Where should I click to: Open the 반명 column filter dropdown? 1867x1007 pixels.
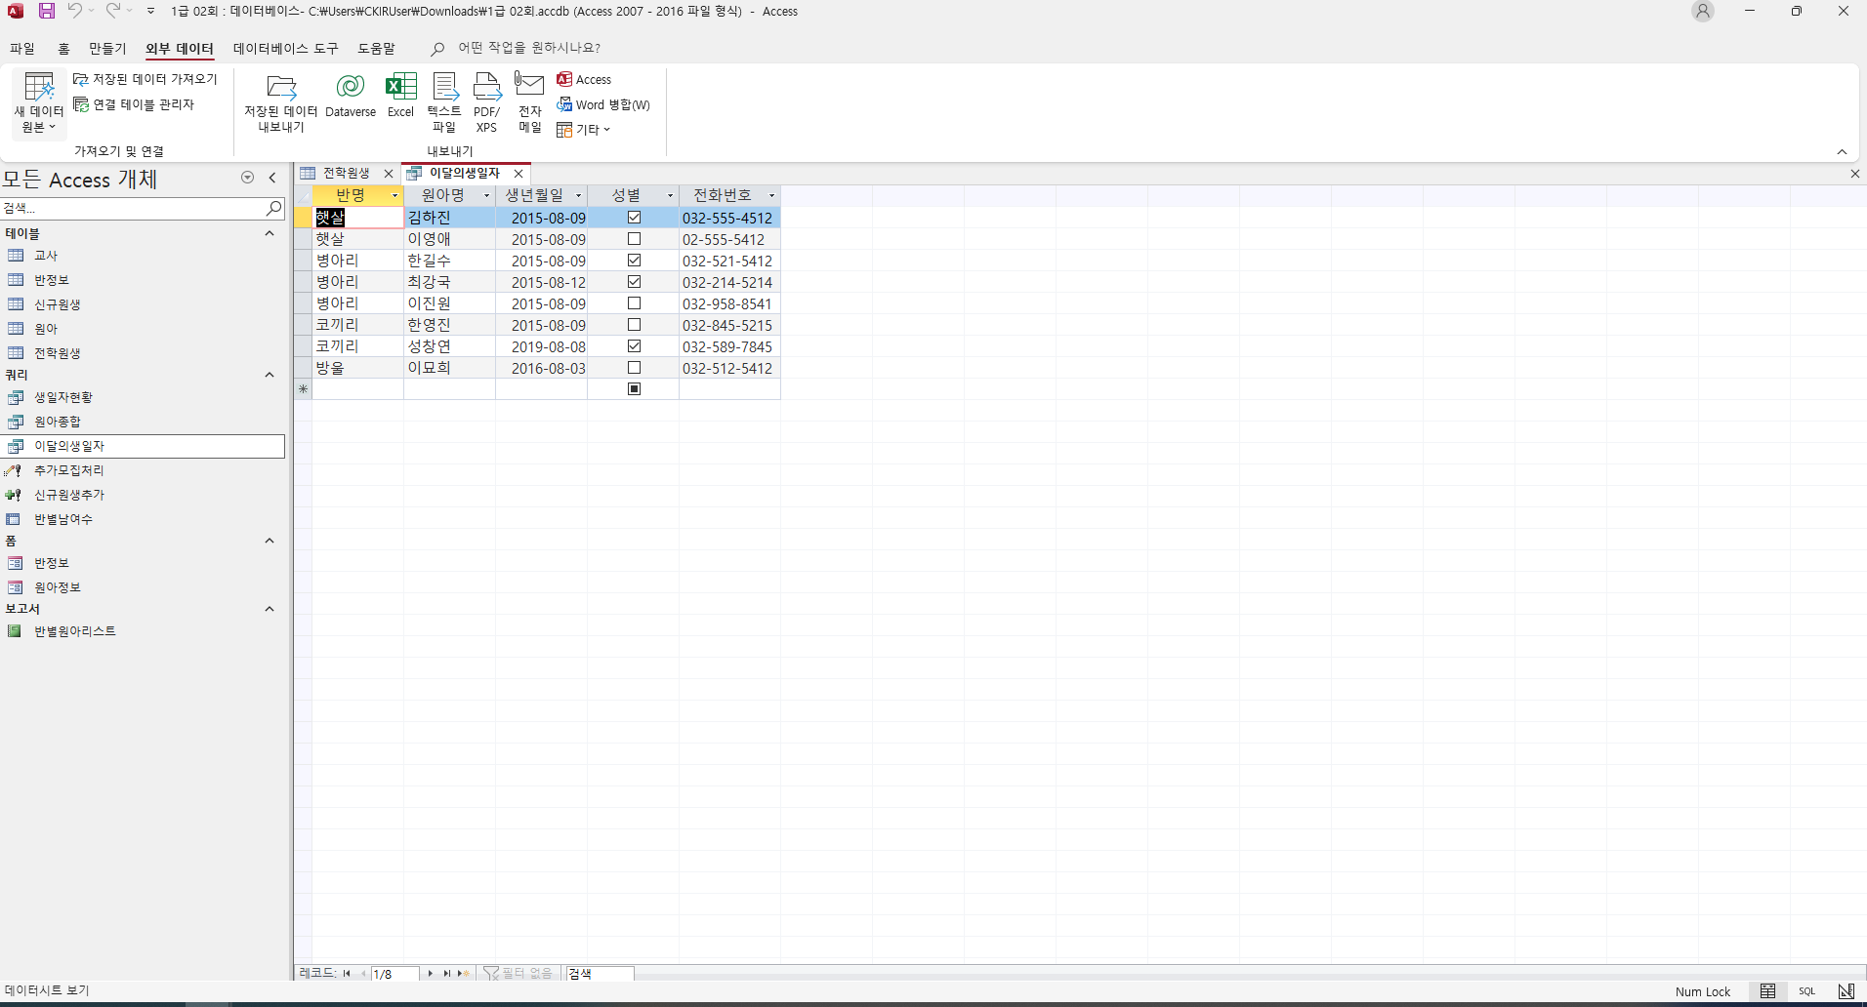[394, 196]
